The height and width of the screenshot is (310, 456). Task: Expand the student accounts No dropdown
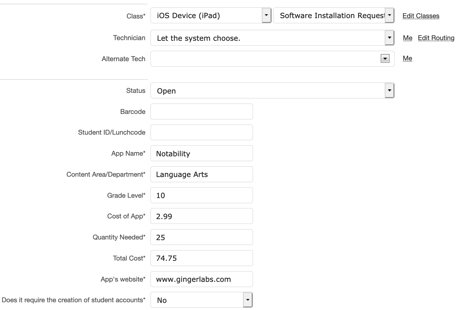[x=247, y=300]
